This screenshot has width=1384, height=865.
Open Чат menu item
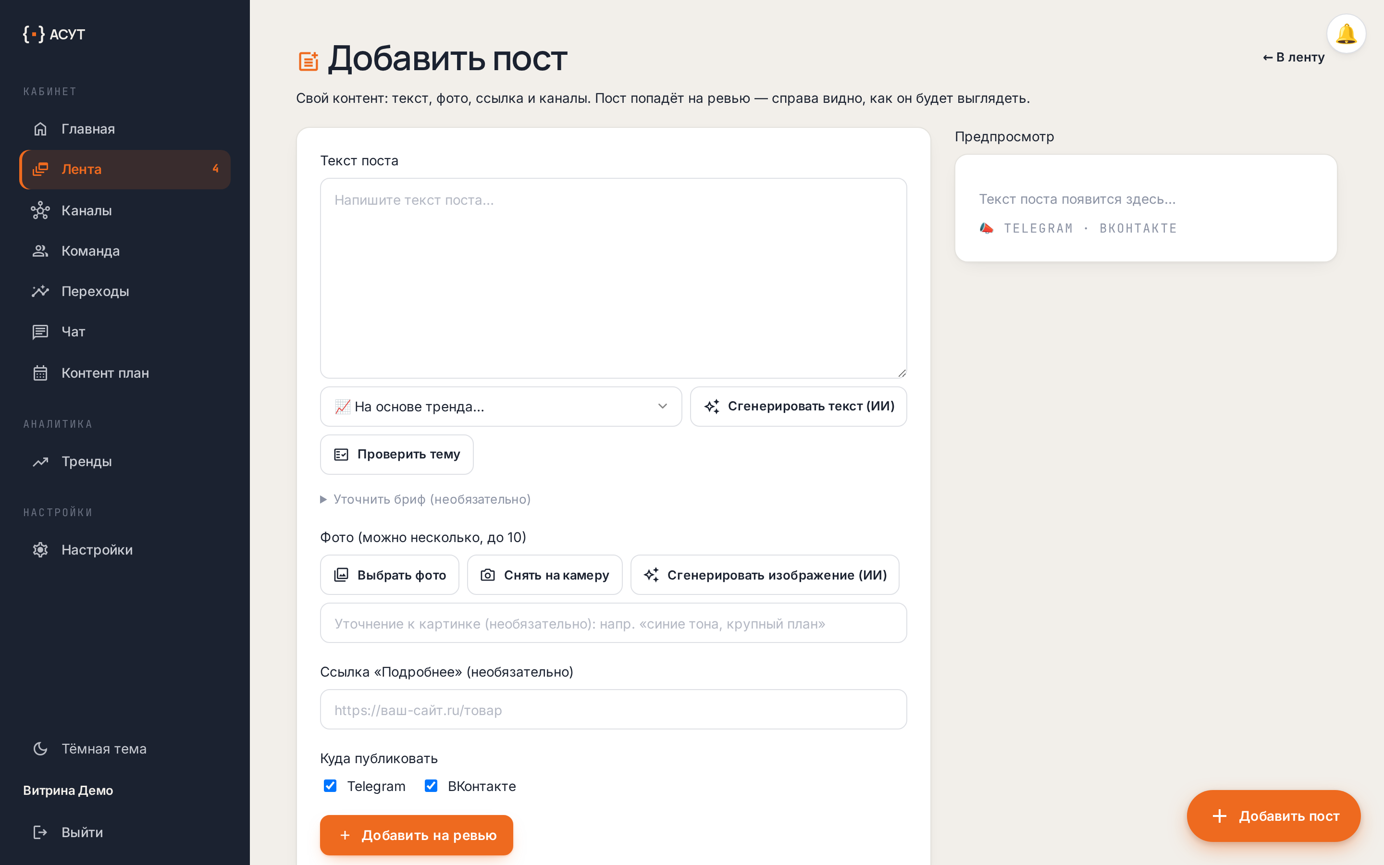click(124, 332)
